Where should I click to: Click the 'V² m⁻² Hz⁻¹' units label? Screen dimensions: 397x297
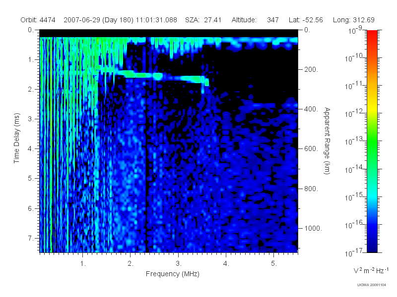pos(371,270)
